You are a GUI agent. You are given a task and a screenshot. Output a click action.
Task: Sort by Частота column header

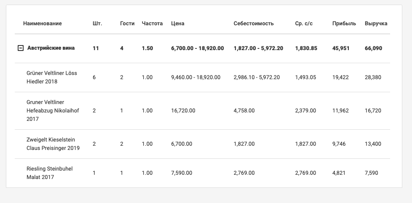point(152,24)
